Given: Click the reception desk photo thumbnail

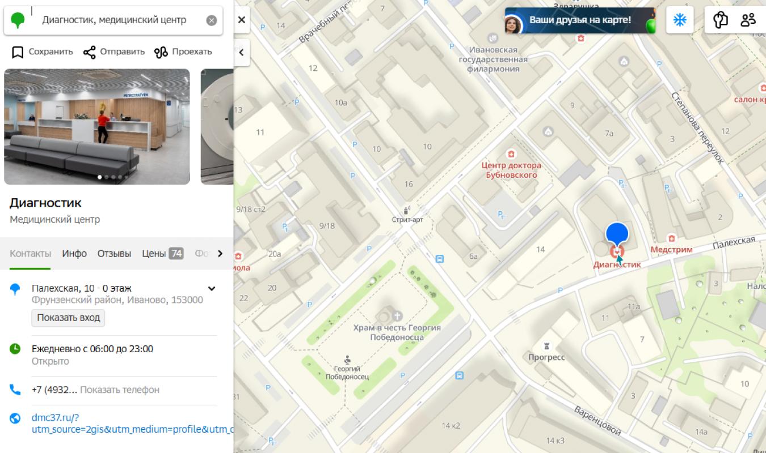Looking at the screenshot, I should coord(96,127).
